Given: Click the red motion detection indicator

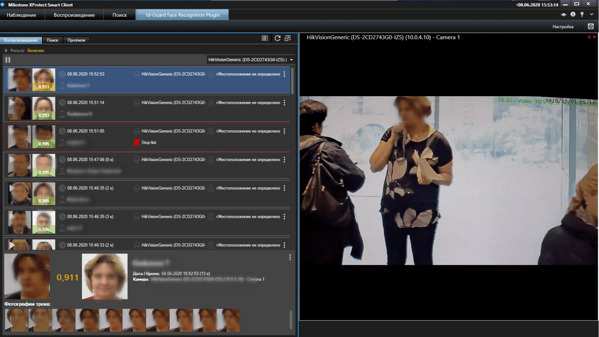Looking at the screenshot, I should (589, 37).
